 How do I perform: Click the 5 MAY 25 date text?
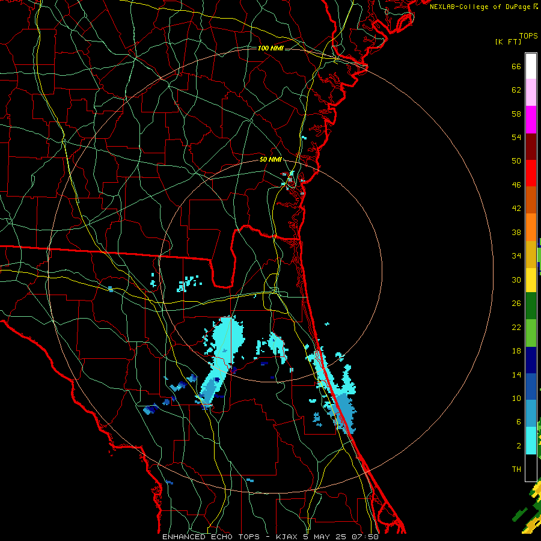click(x=325, y=537)
